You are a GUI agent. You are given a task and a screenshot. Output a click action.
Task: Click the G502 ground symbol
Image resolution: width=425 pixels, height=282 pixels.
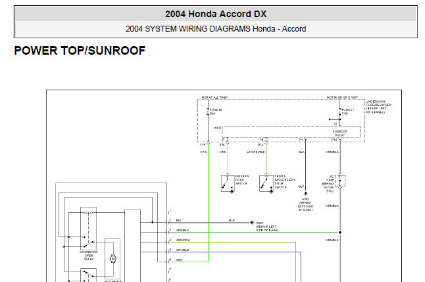(305, 194)
